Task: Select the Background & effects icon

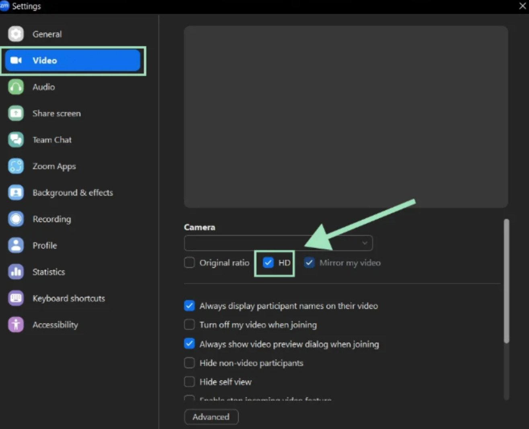Action: 15,192
